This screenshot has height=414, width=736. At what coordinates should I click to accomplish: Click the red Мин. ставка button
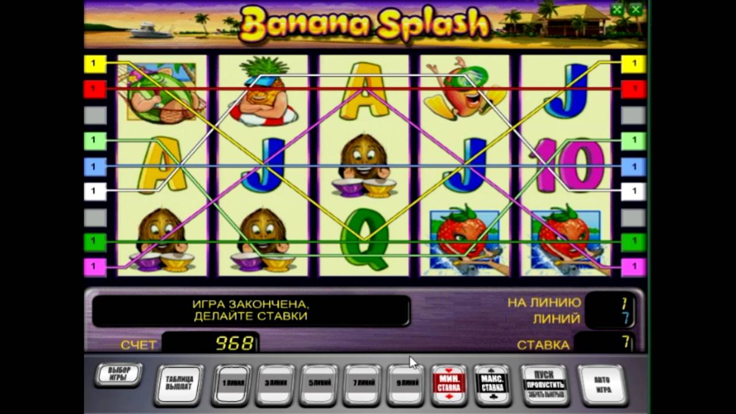pyautogui.click(x=449, y=384)
